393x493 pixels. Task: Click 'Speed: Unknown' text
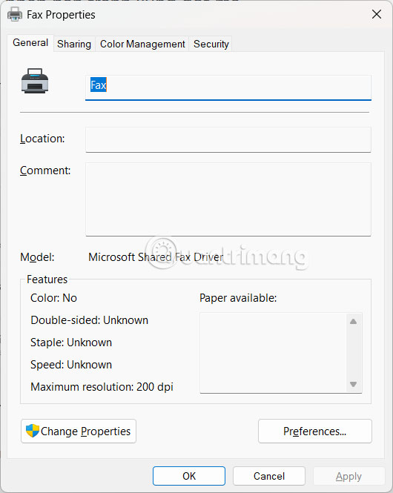[x=71, y=365]
